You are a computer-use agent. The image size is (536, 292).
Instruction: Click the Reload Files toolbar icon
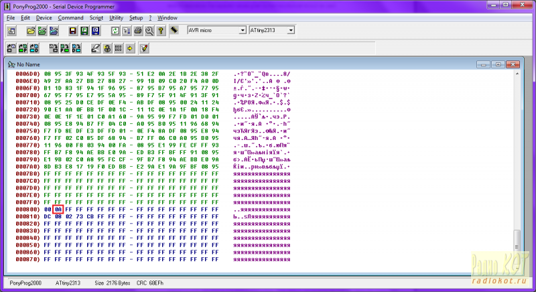115,31
